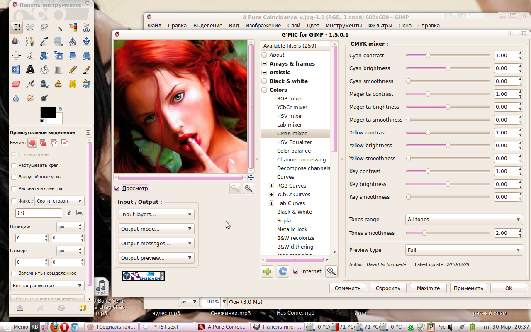Screen dimensions: 531x332
Task: Pick the Bucket Fill tool
Action: point(44,69)
